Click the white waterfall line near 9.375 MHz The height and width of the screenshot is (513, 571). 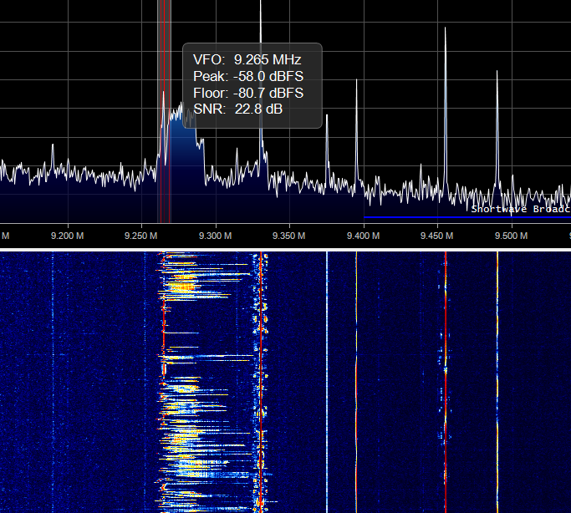pyautogui.click(x=327, y=376)
